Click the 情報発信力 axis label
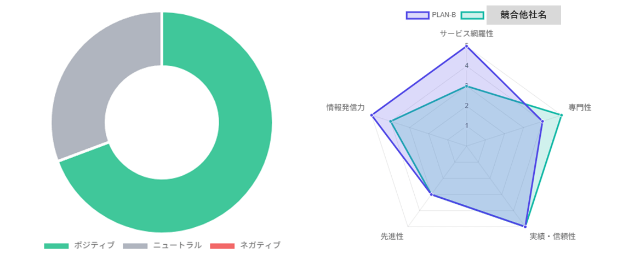Viewport: 623px width, 259px height. click(346, 107)
